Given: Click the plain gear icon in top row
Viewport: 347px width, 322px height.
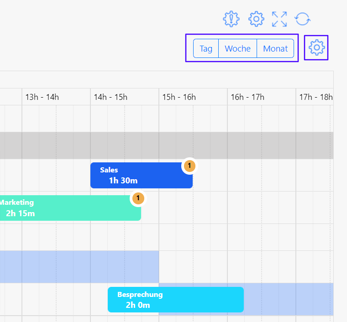Looking at the screenshot, I should pos(256,19).
